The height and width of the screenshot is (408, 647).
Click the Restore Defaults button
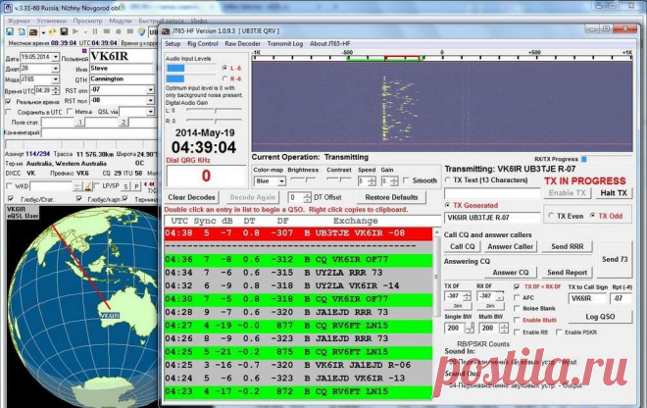click(391, 198)
